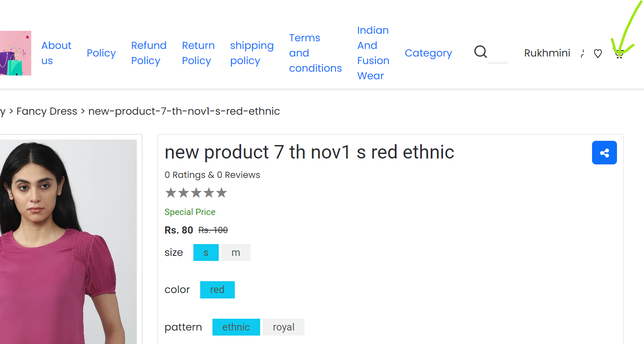Select the red color swatch

(217, 290)
